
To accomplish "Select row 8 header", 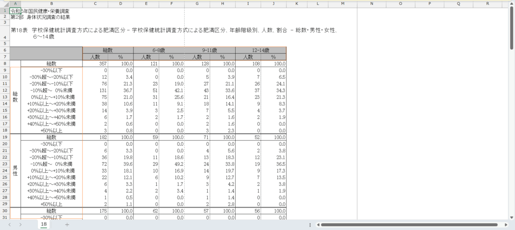I will (x=4, y=63).
